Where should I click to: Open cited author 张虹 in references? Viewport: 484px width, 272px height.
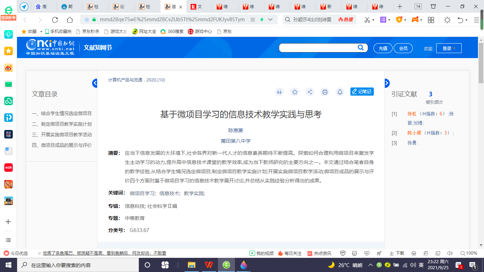point(412,114)
